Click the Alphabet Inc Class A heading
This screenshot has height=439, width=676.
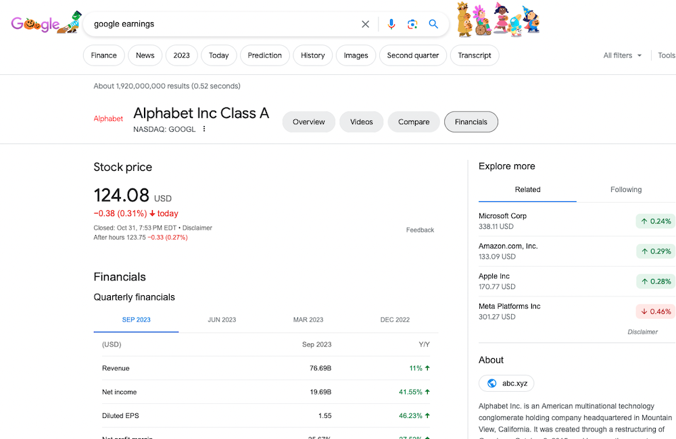coord(201,113)
